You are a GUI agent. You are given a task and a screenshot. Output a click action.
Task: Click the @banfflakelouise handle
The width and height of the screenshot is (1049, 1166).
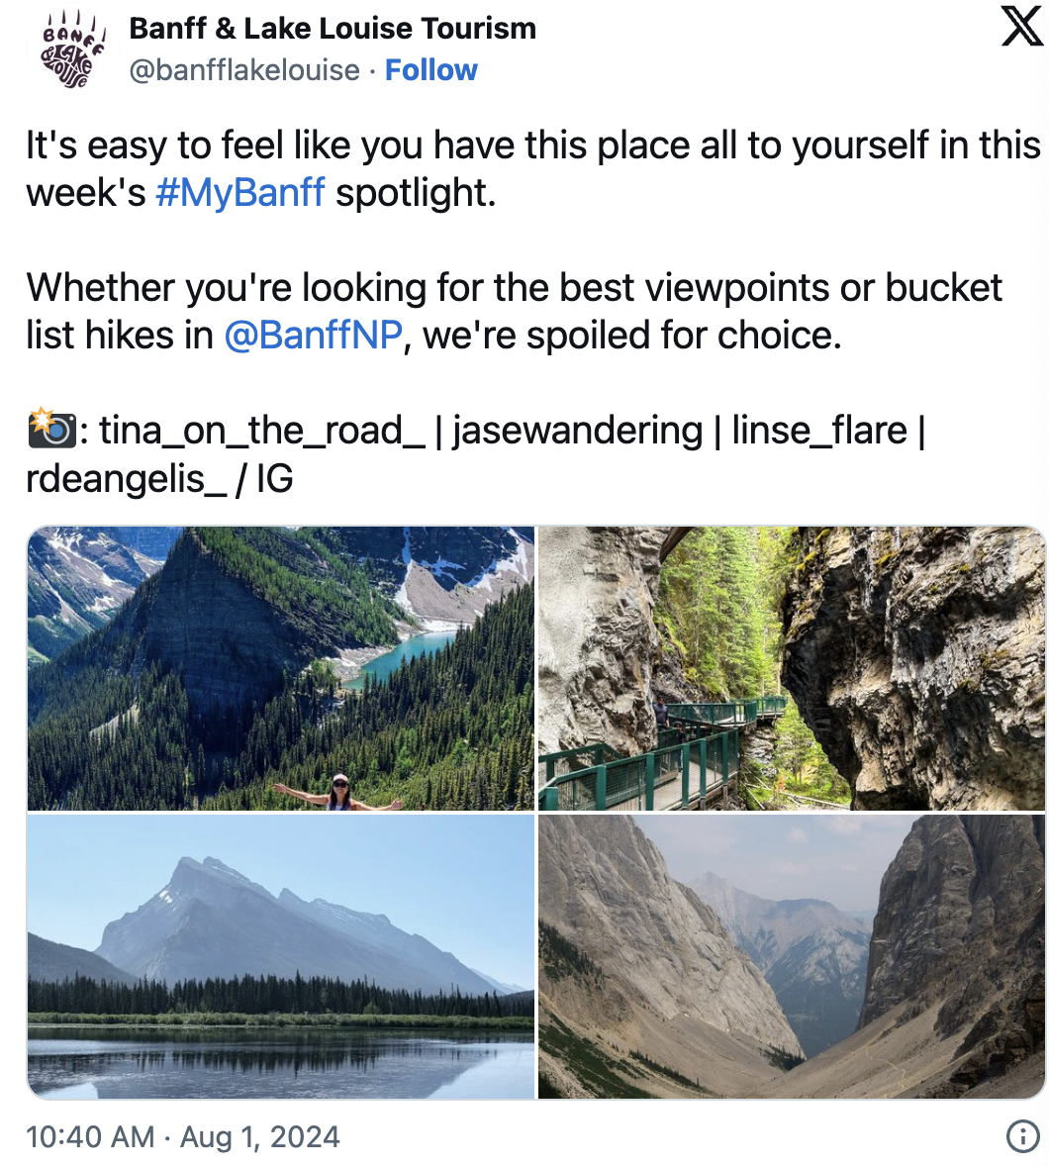(244, 70)
